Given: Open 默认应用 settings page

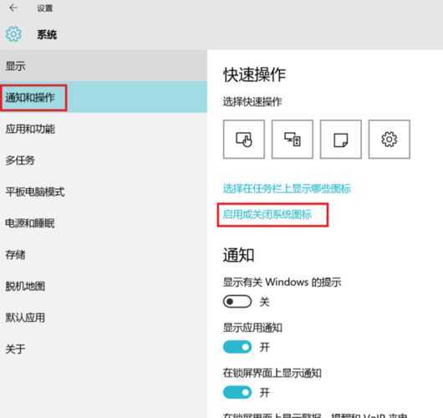Looking at the screenshot, I should (x=104, y=318).
